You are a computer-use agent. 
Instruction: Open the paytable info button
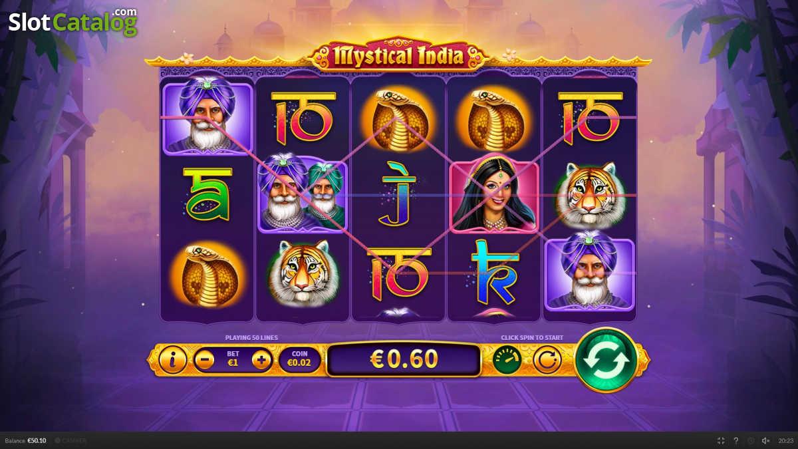point(173,360)
